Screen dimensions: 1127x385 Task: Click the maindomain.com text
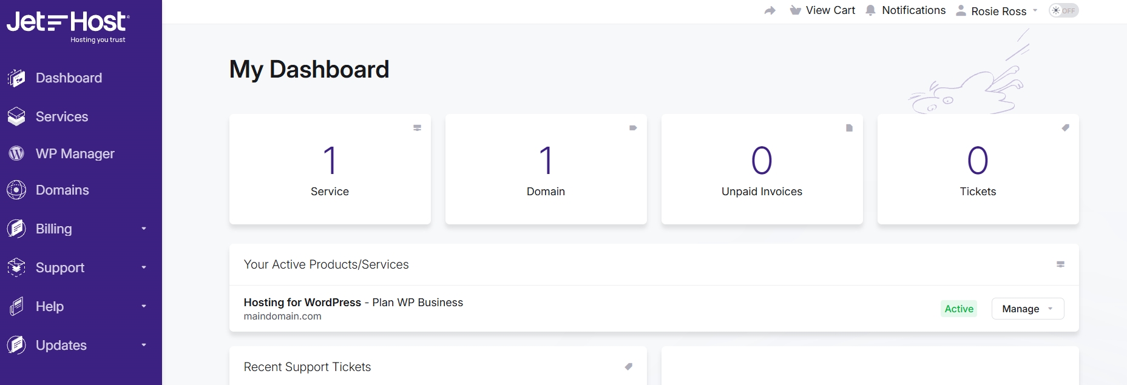pos(283,316)
